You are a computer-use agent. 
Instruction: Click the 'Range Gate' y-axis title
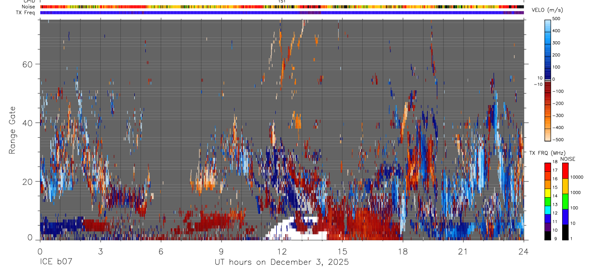pos(12,130)
